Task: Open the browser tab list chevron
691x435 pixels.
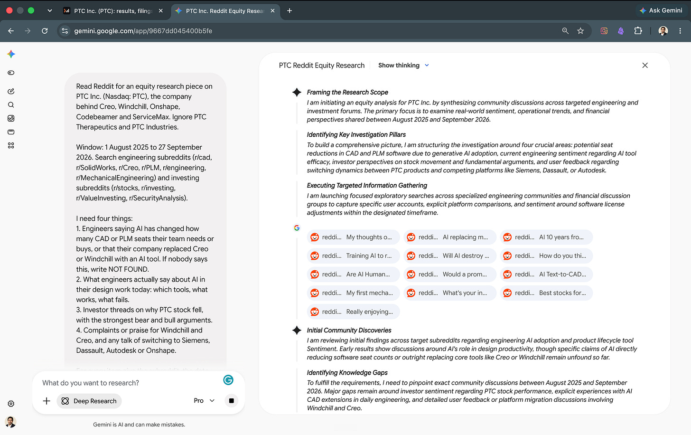Action: (x=50, y=10)
